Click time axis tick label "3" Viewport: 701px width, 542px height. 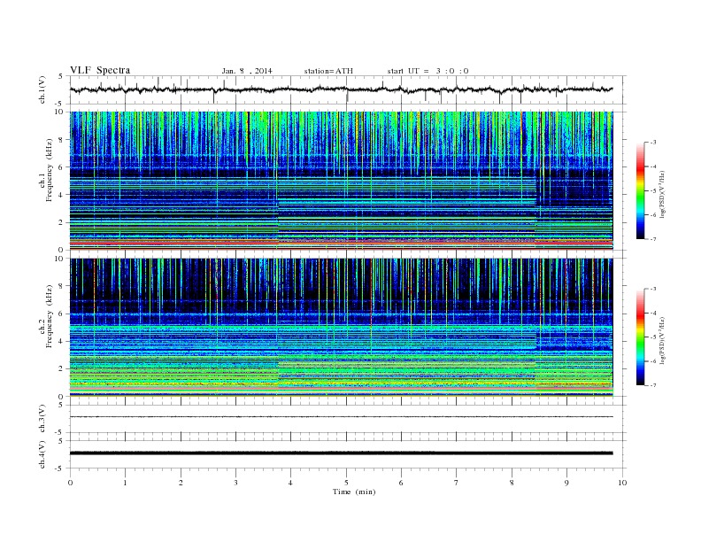click(236, 483)
